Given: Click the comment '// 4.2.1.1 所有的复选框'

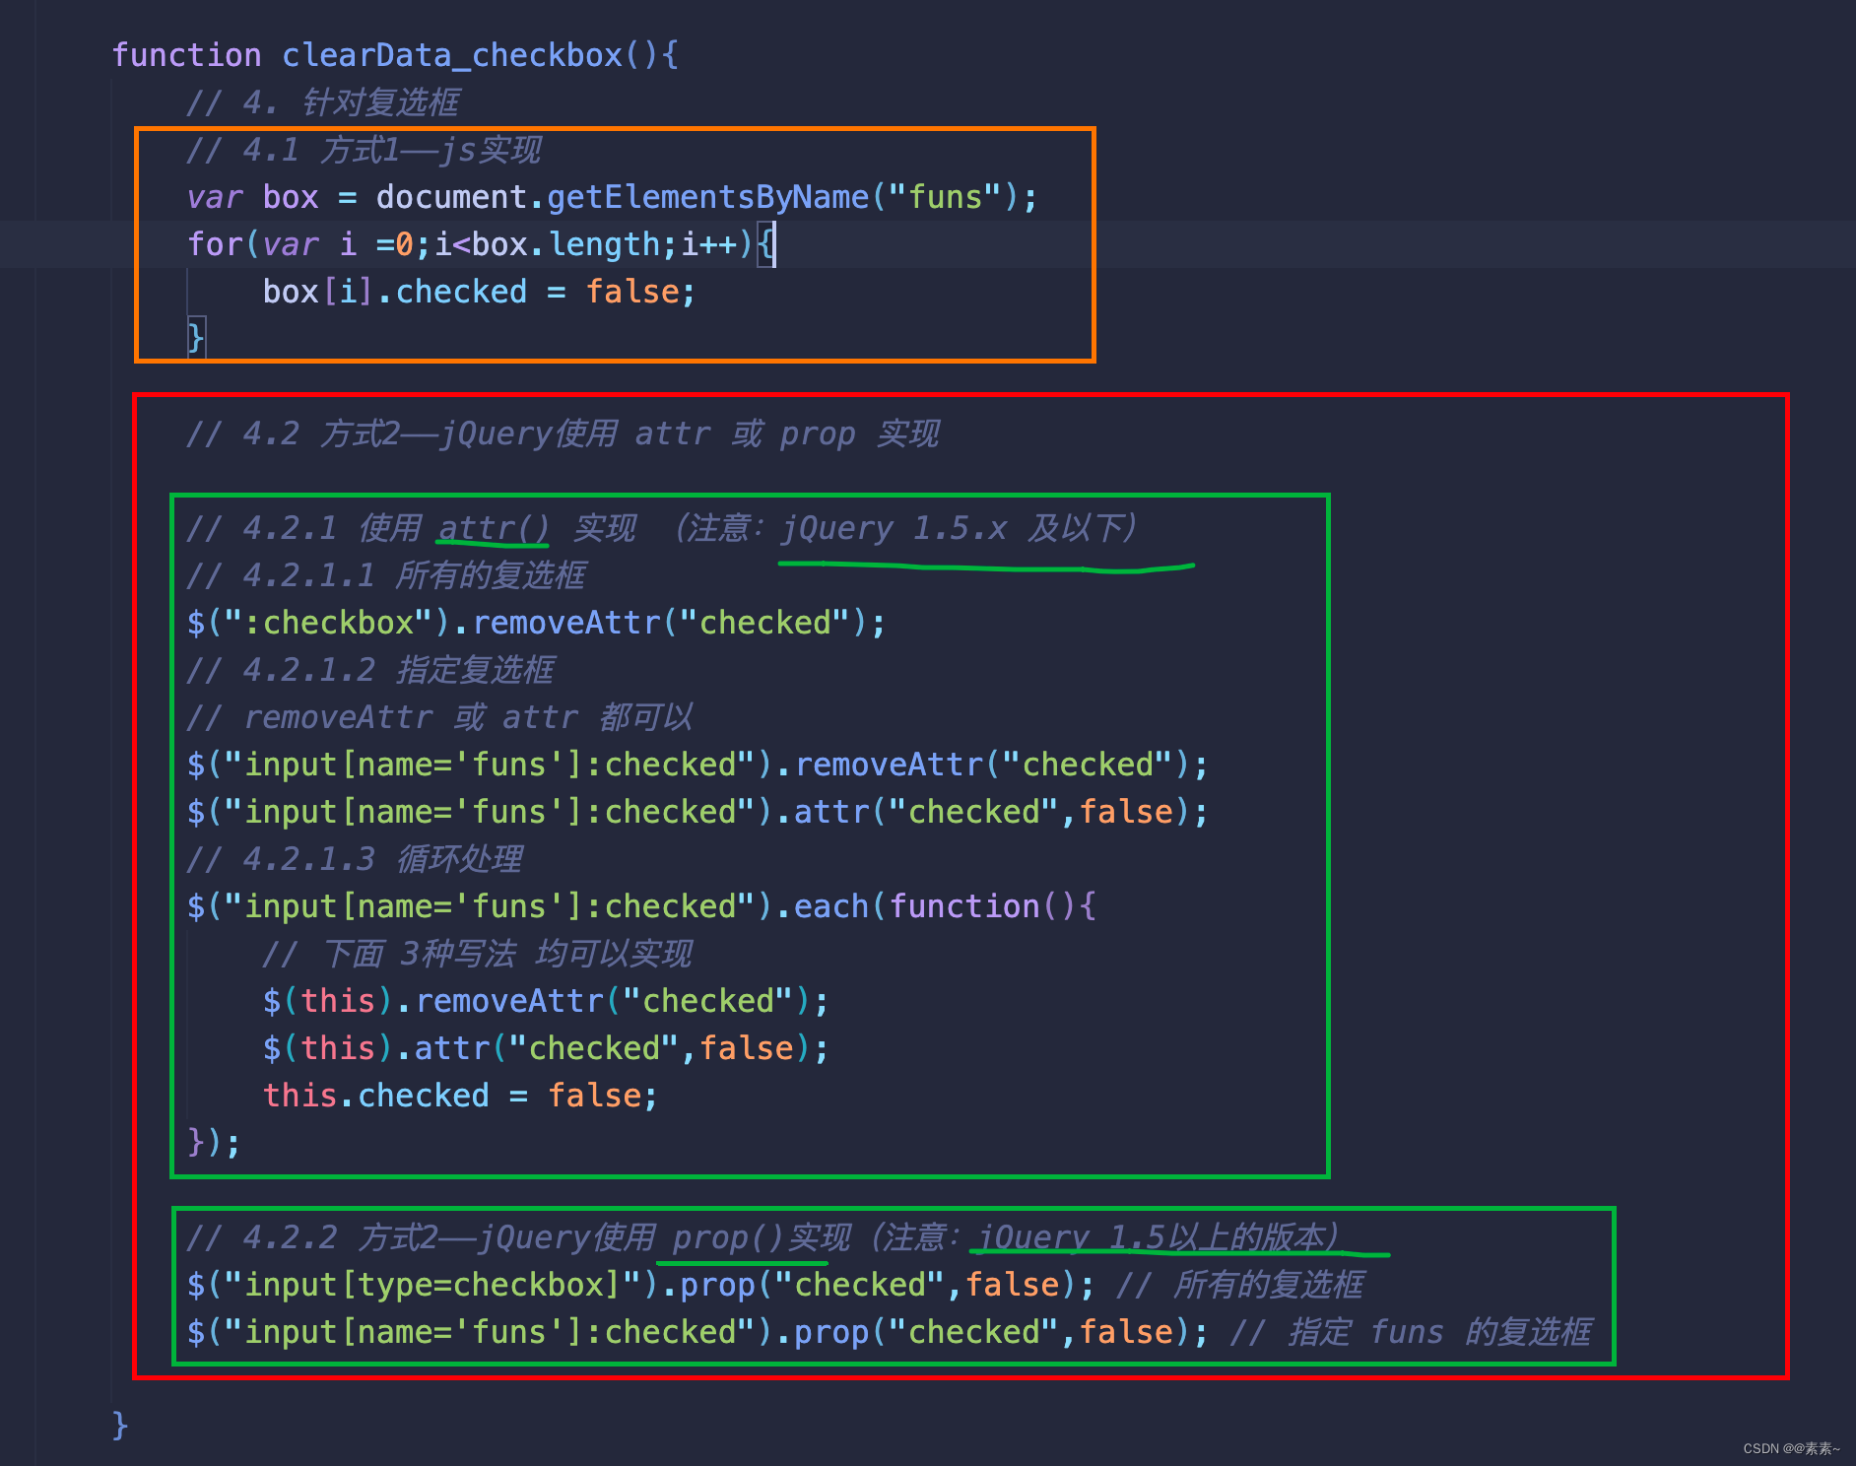Looking at the screenshot, I should (x=387, y=575).
